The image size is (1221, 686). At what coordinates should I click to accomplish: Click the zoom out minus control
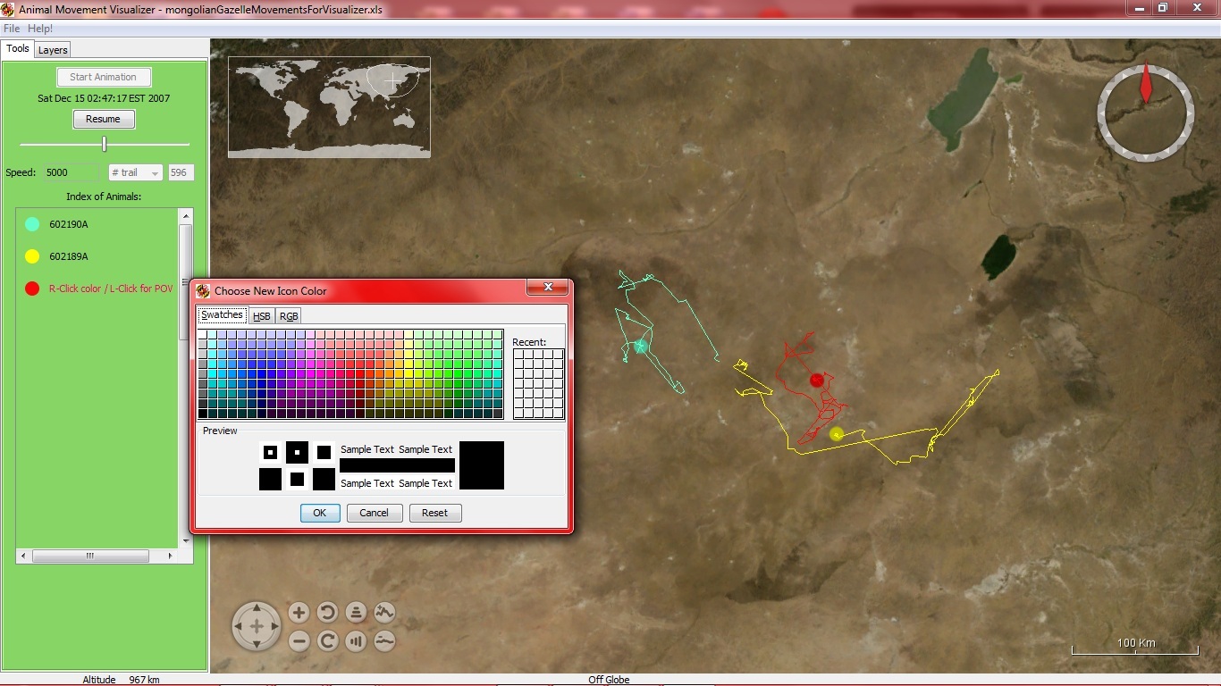pyautogui.click(x=299, y=641)
